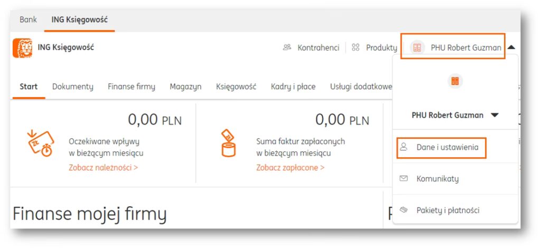
Task: Click the Kontrahenci people icon
Action: tap(287, 47)
